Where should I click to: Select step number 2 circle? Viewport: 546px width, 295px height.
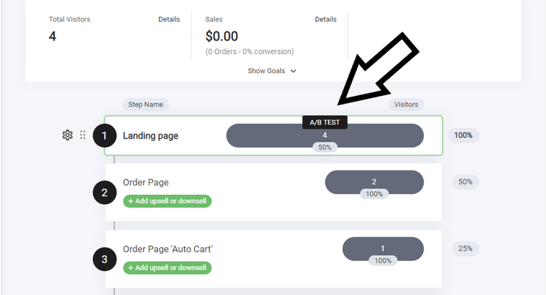(105, 191)
